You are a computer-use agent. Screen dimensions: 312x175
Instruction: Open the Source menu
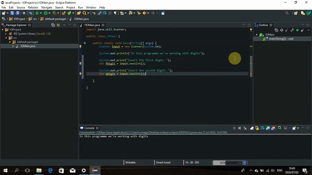[20, 8]
